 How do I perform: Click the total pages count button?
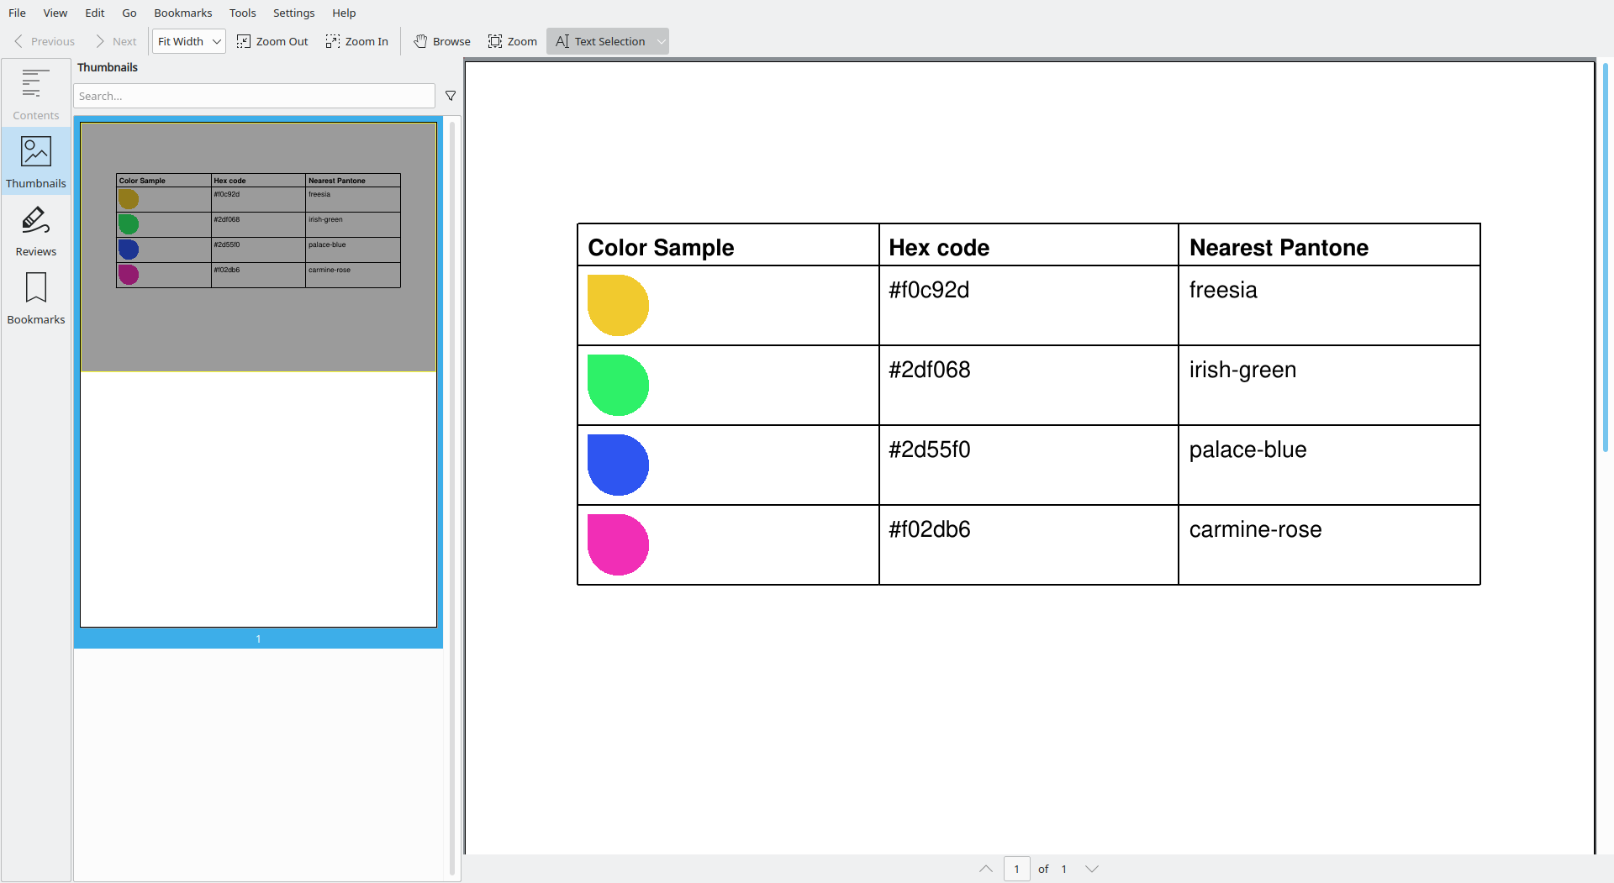(x=1064, y=869)
